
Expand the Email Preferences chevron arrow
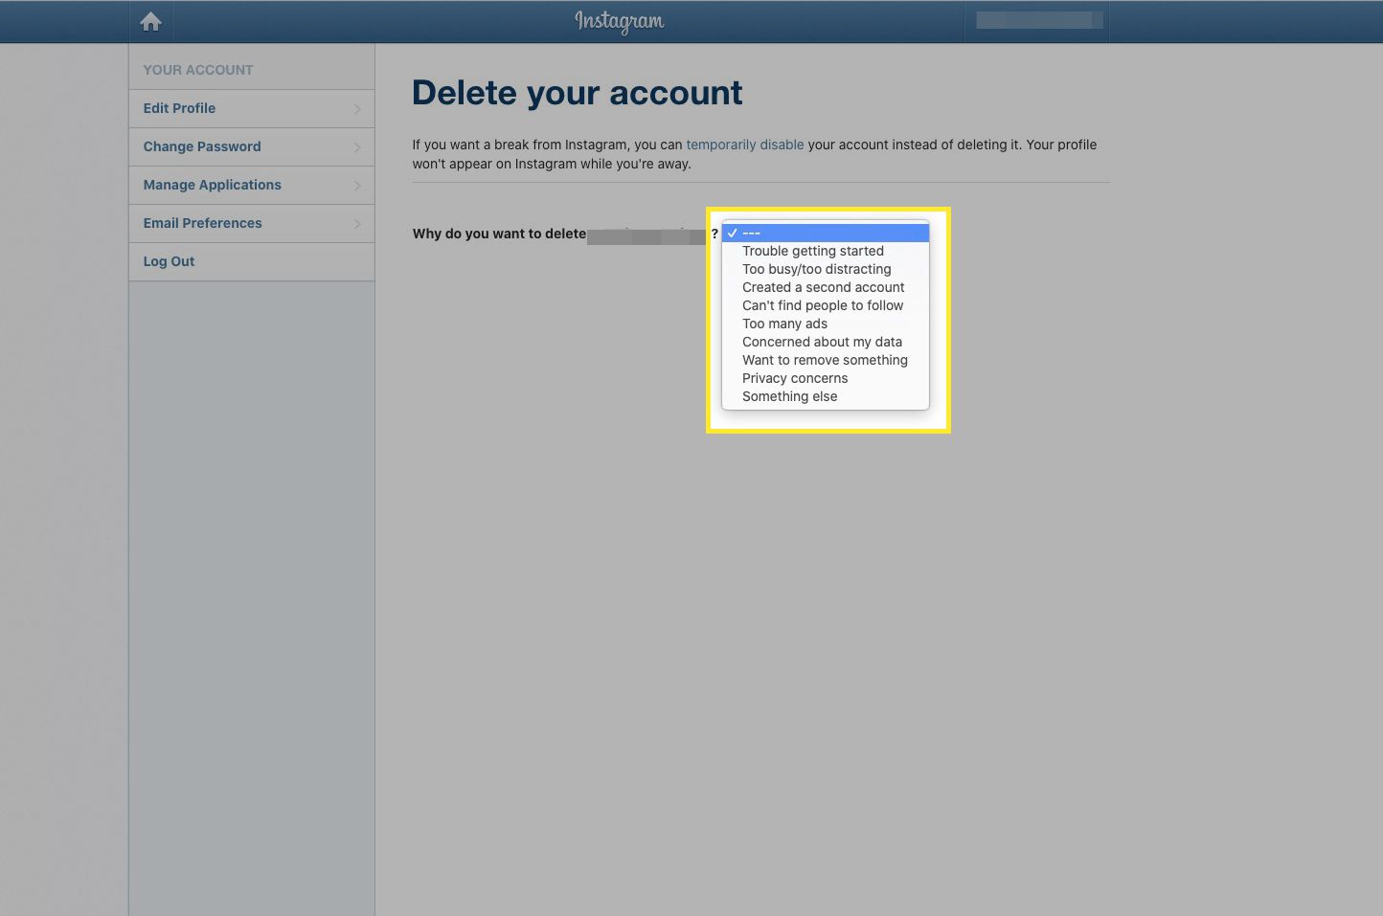tap(357, 224)
